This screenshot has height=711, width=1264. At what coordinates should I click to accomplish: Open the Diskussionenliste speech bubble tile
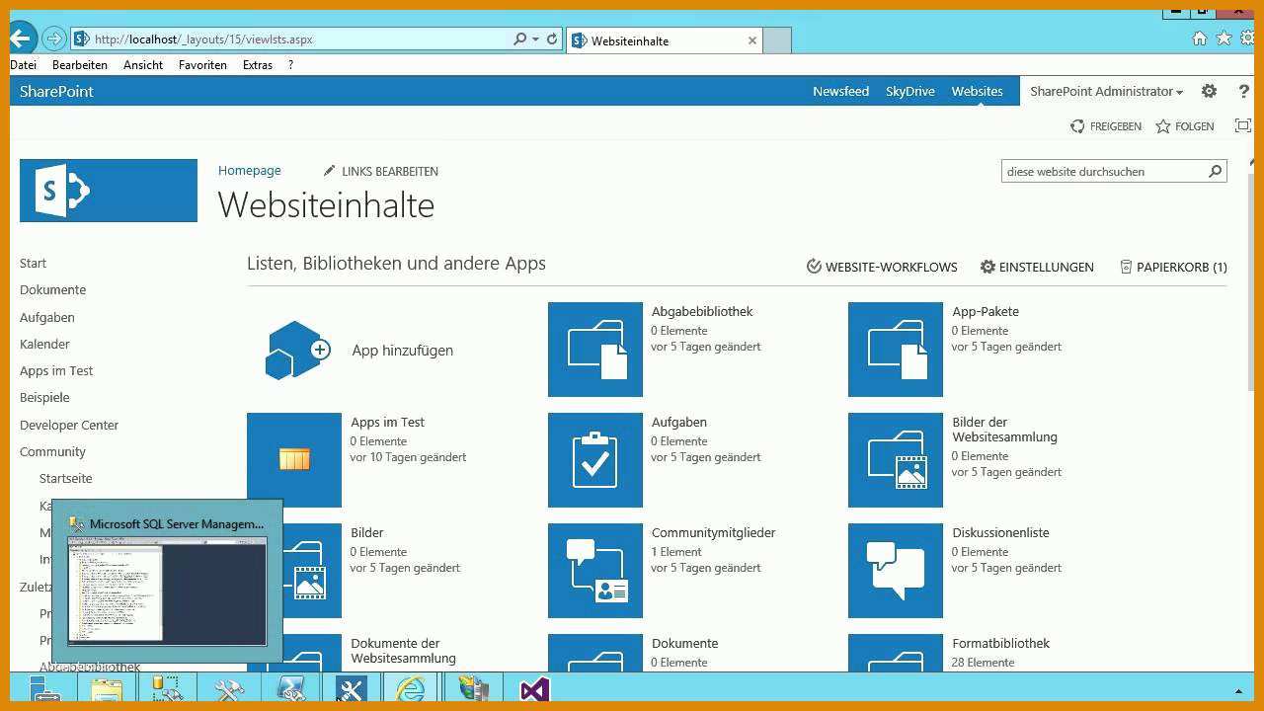click(896, 571)
